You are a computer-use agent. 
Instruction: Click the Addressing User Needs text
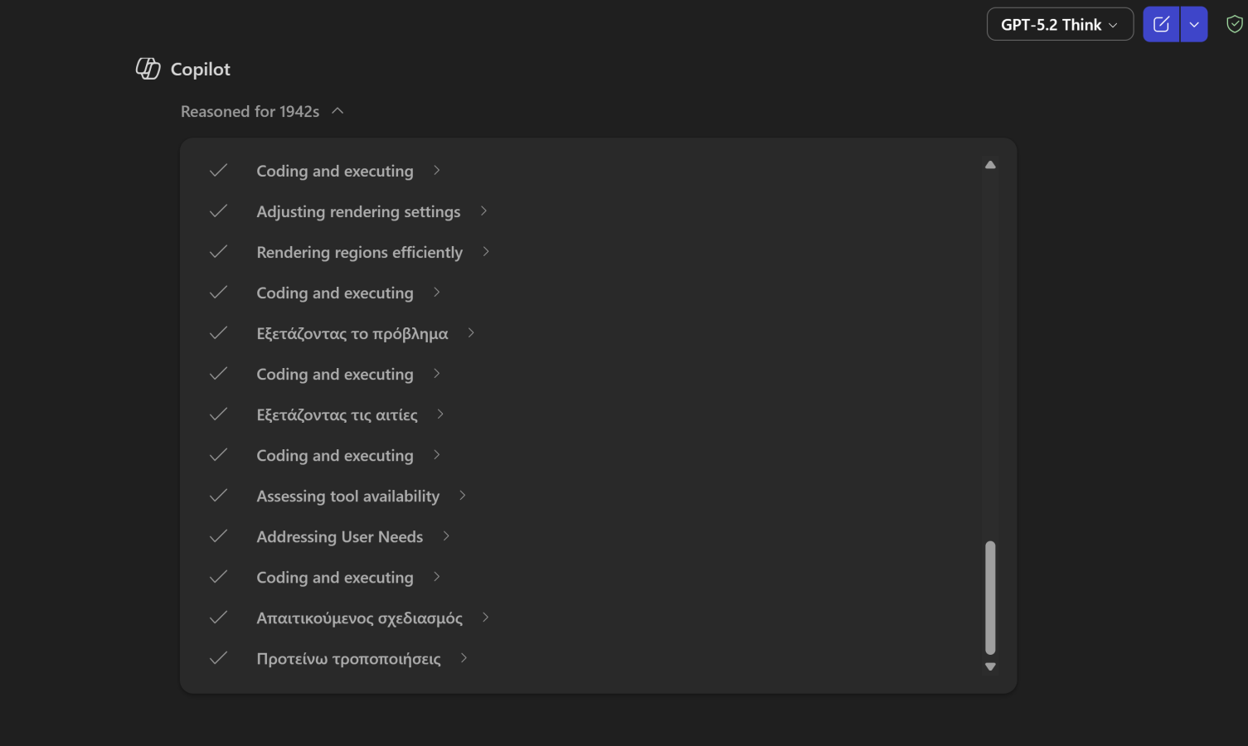339,536
